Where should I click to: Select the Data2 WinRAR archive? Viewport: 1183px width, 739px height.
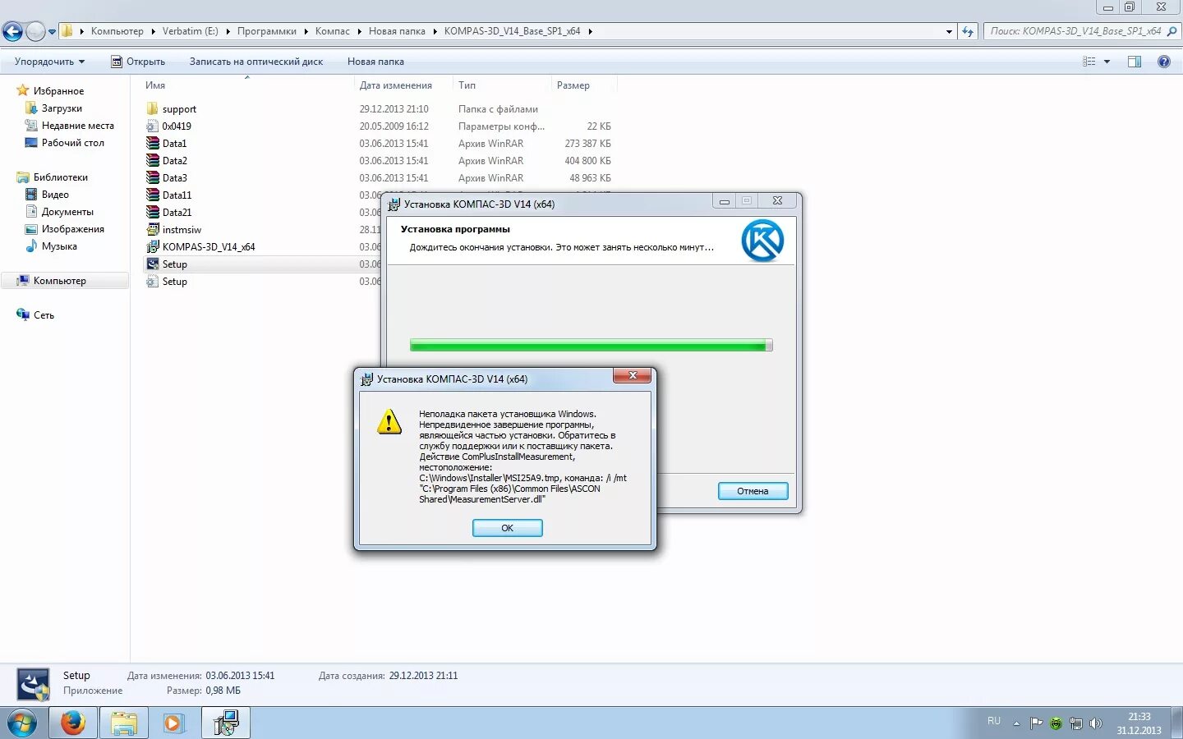pyautogui.click(x=174, y=161)
